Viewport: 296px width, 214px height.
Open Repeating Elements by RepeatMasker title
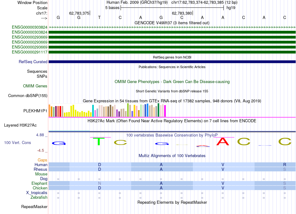point(172,202)
